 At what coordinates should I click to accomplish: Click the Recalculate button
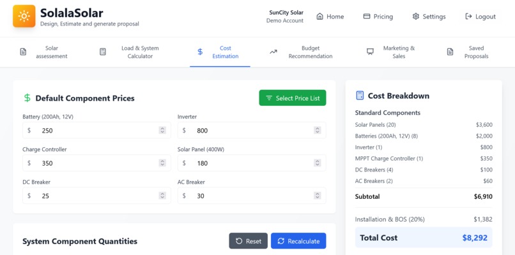(x=298, y=241)
